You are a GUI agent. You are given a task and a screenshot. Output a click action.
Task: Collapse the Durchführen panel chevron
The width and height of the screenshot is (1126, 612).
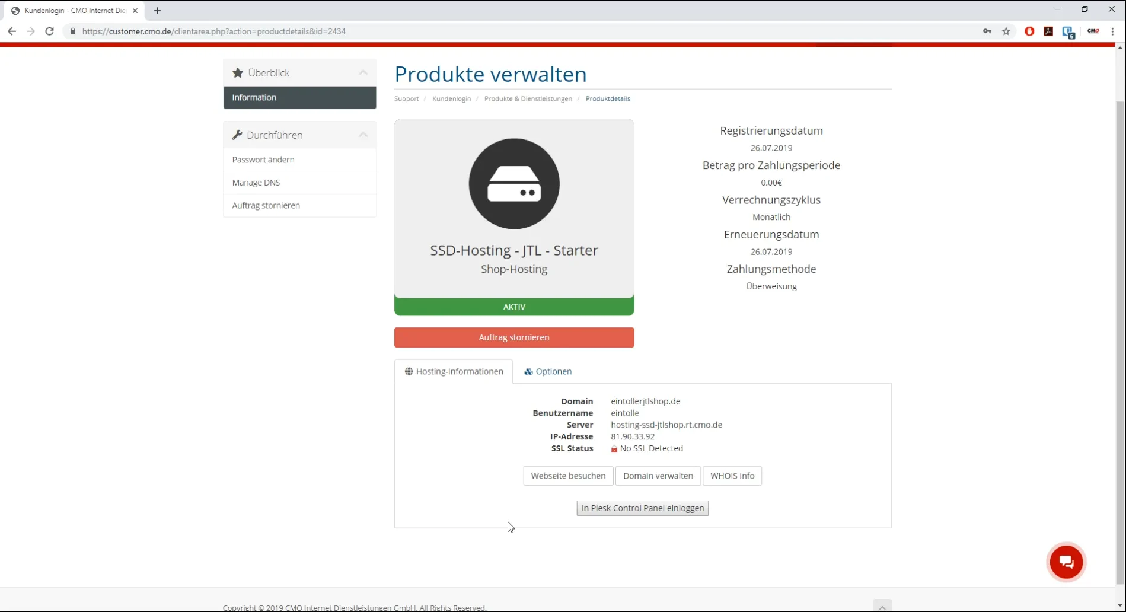point(363,135)
